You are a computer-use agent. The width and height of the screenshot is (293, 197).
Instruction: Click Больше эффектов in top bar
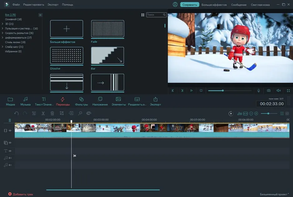tap(214, 5)
